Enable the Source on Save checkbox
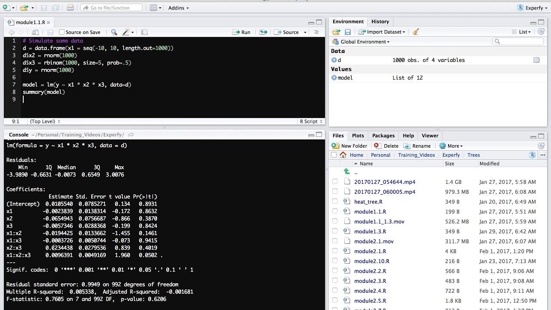The width and height of the screenshot is (551, 310). pyautogui.click(x=62, y=32)
